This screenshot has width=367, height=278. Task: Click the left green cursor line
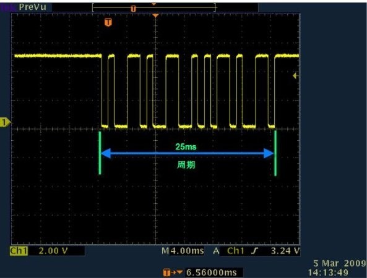[x=100, y=153]
